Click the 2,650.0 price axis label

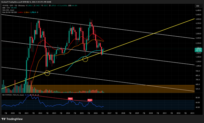pyautogui.click(x=198, y=38)
